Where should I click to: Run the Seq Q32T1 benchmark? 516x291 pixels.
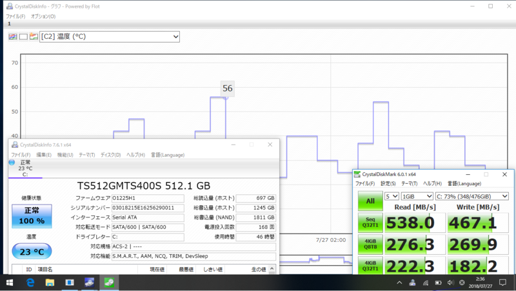370,223
